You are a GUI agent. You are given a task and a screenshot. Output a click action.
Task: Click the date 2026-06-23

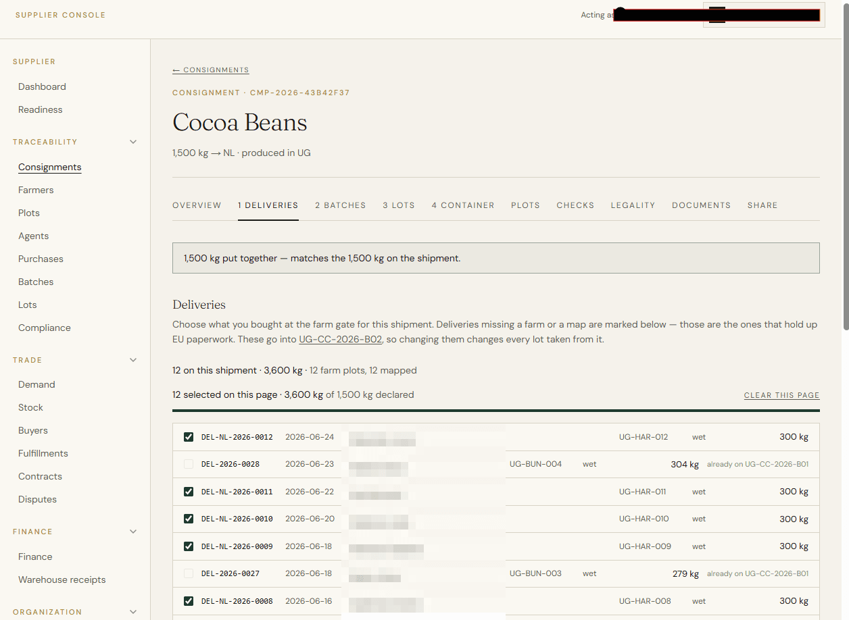pyautogui.click(x=310, y=464)
